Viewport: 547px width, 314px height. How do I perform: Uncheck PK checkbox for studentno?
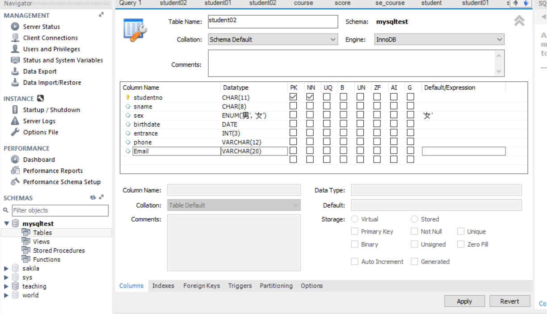293,96
